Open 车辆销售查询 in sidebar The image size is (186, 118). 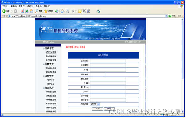pos(51,100)
